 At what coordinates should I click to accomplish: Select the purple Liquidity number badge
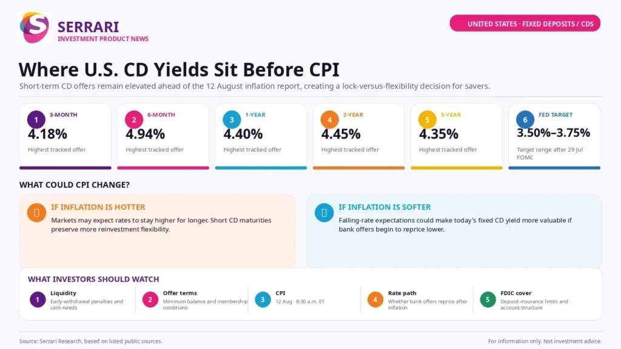pos(38,299)
